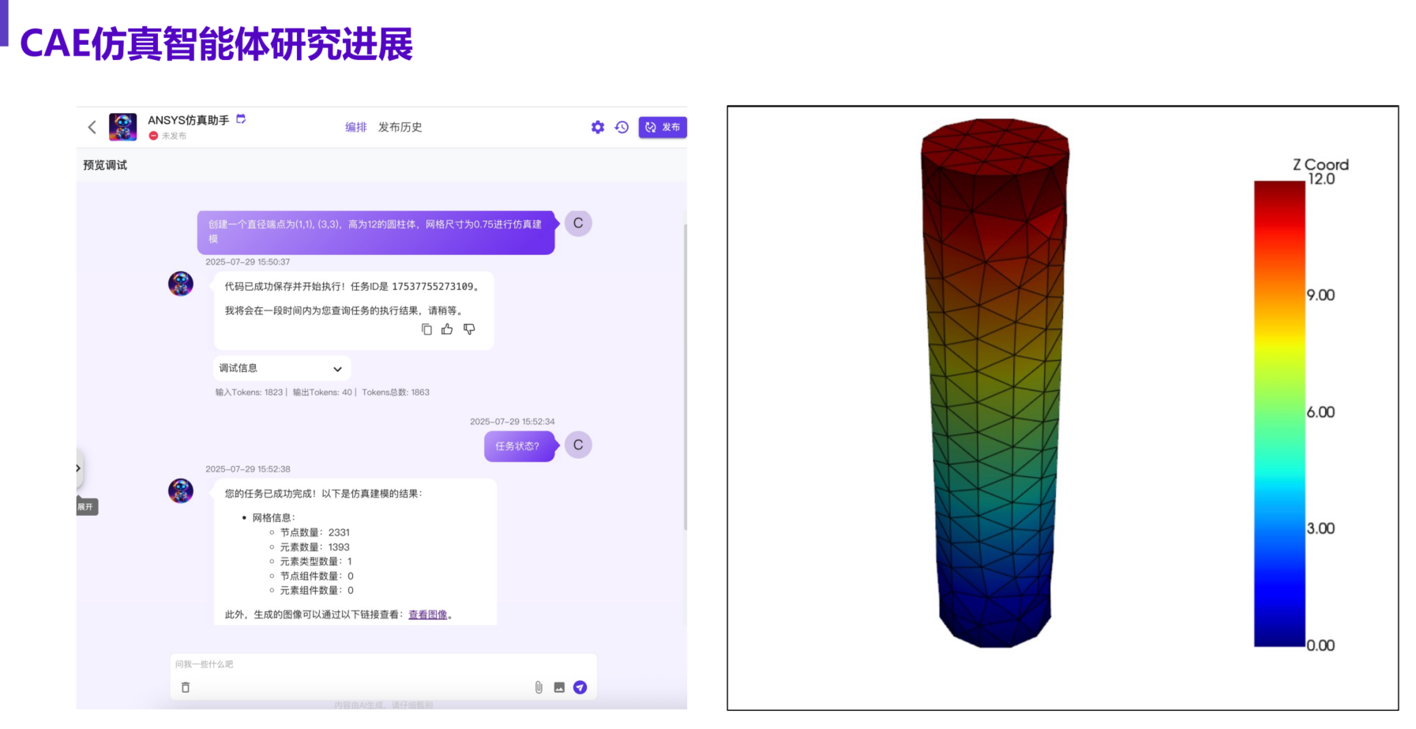The height and width of the screenshot is (729, 1416).
Task: Click the 输入Tokens: 1823 text
Action: 249,393
